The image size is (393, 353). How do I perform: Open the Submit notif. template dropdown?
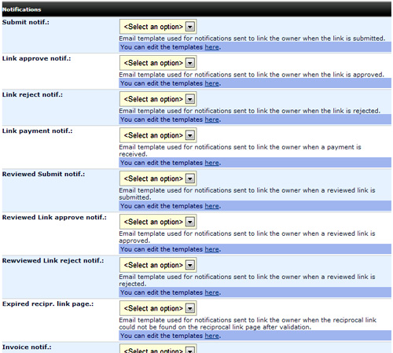158,27
